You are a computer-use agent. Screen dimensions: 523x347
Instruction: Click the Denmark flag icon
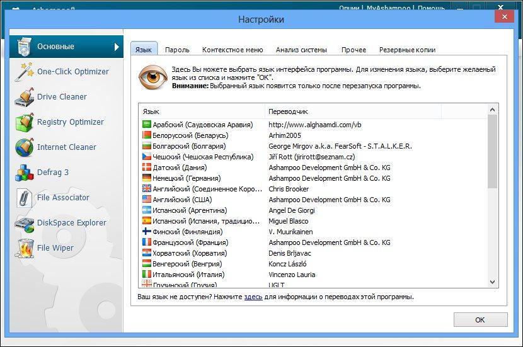tap(147, 168)
